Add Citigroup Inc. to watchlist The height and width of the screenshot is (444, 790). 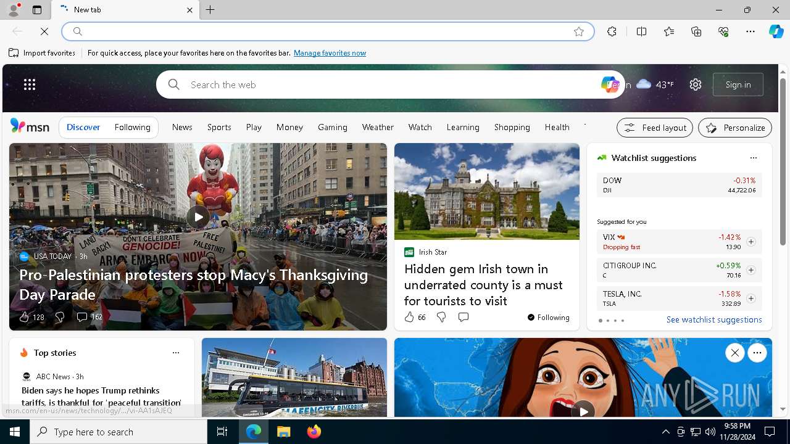[750, 270]
